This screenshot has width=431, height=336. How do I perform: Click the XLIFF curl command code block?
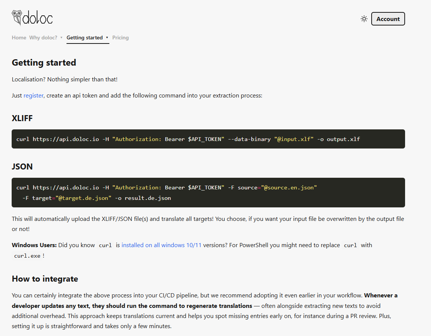tap(208, 139)
